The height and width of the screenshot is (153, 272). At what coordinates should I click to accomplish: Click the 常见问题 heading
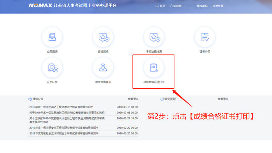click(x=170, y=99)
